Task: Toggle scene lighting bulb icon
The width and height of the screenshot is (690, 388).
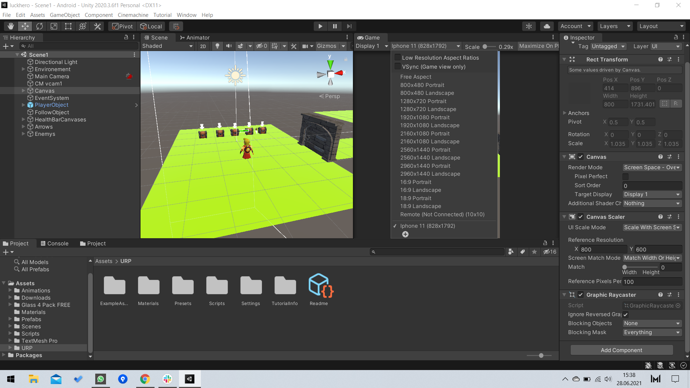Action: (x=217, y=46)
